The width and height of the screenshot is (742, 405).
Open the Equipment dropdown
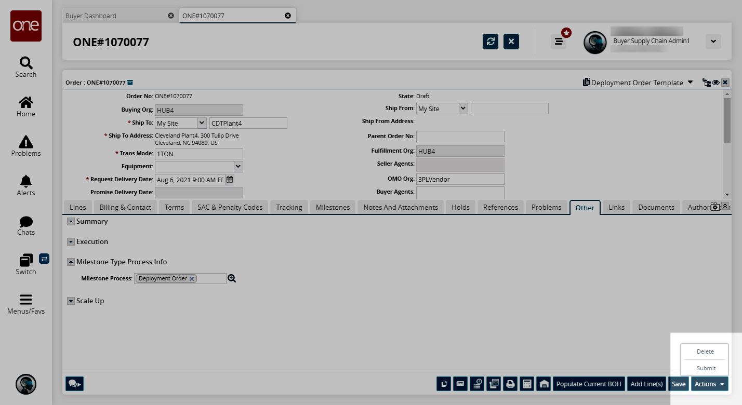[x=238, y=167]
